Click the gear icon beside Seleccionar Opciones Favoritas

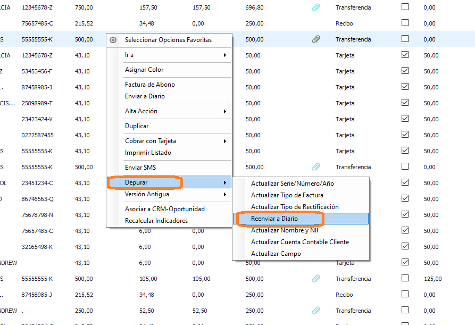(x=112, y=40)
